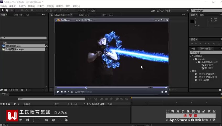Click PotPlayer volume slider handle
222x126 pixels.
pos(166,88)
